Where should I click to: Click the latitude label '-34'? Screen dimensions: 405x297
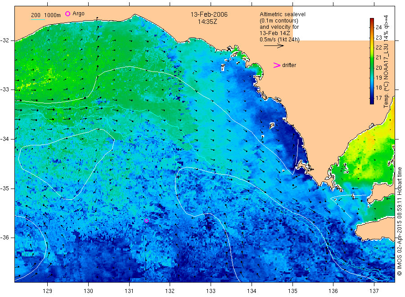4,139
